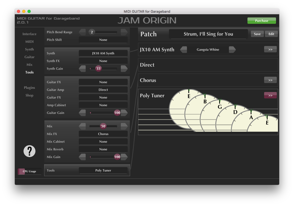294x206 pixels.
Task: Click the Guitar Gain slider knob at 100
Action: point(117,113)
